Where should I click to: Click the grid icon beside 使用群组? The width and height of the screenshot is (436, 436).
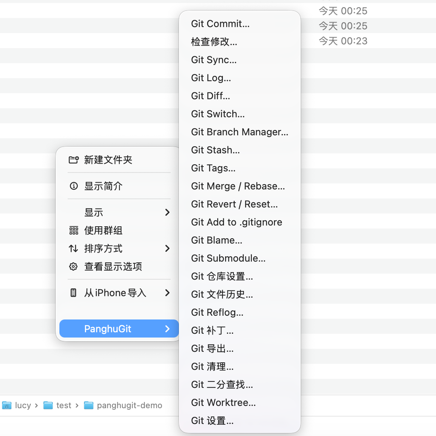point(74,230)
